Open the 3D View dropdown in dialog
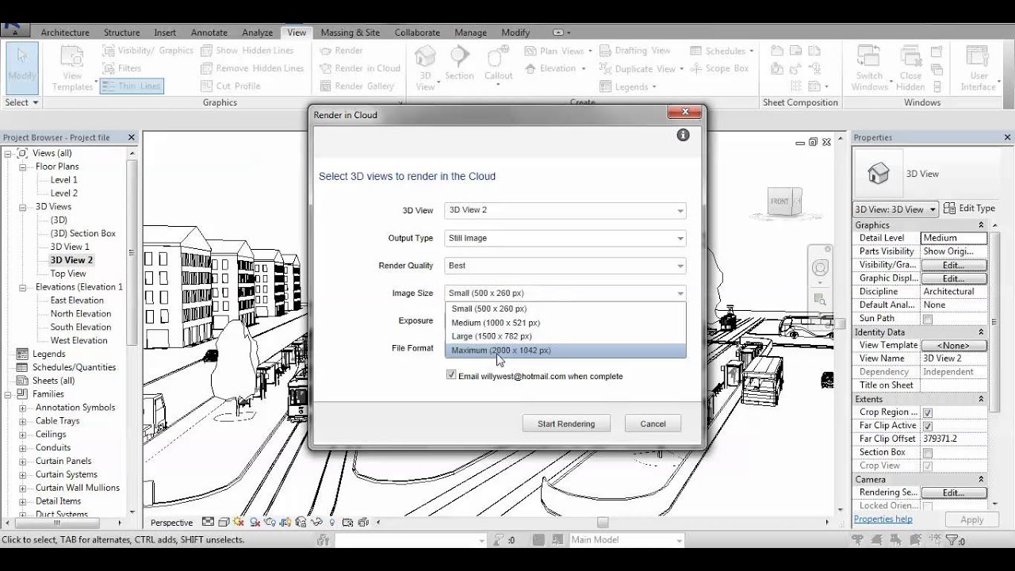This screenshot has height=571, width=1015. point(565,210)
